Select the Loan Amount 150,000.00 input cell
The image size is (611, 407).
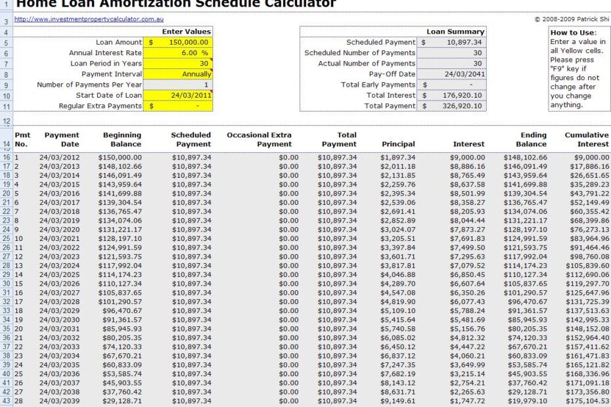coord(178,42)
